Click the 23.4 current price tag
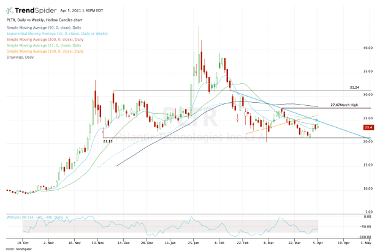The width and height of the screenshot is (380, 252). coord(368,127)
